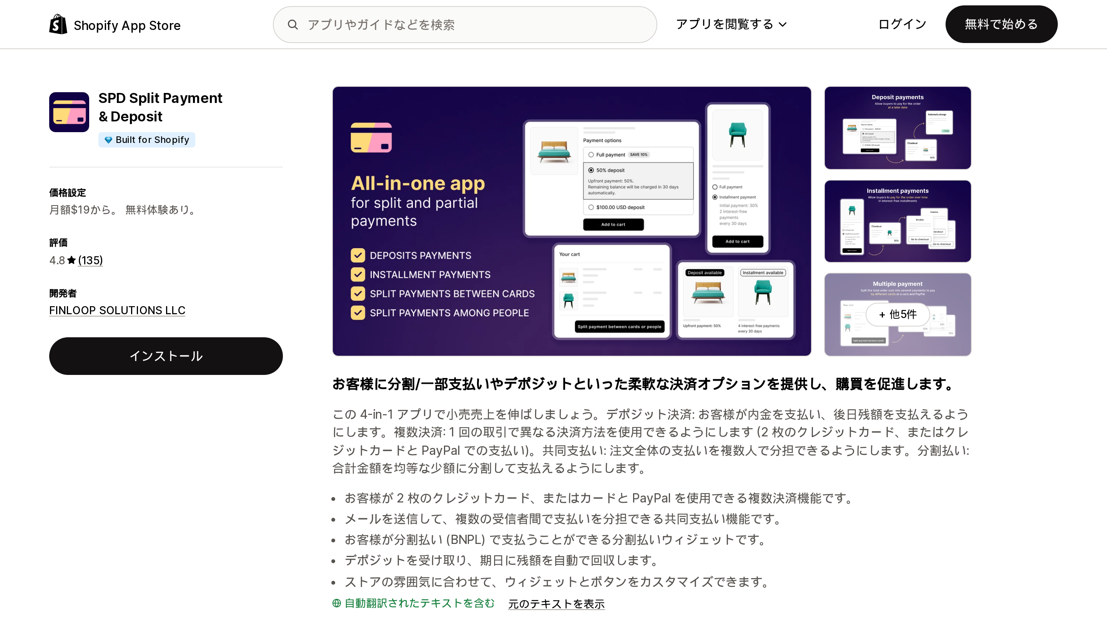Image resolution: width=1107 pixels, height=630 pixels.
Task: Click the + 他5件 more images button
Action: click(898, 315)
